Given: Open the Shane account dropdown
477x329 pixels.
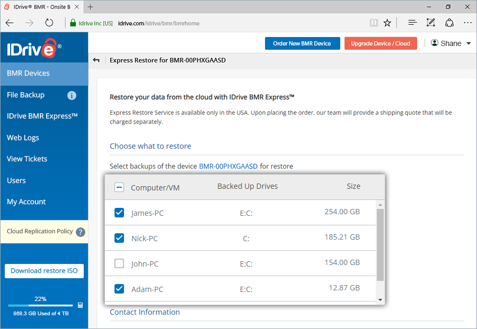Looking at the screenshot, I should click(451, 43).
